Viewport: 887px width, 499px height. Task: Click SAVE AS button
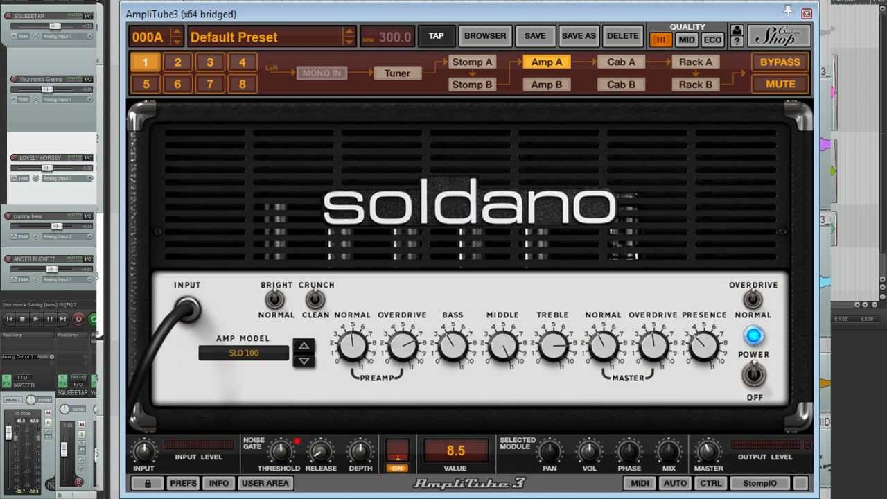(x=579, y=36)
